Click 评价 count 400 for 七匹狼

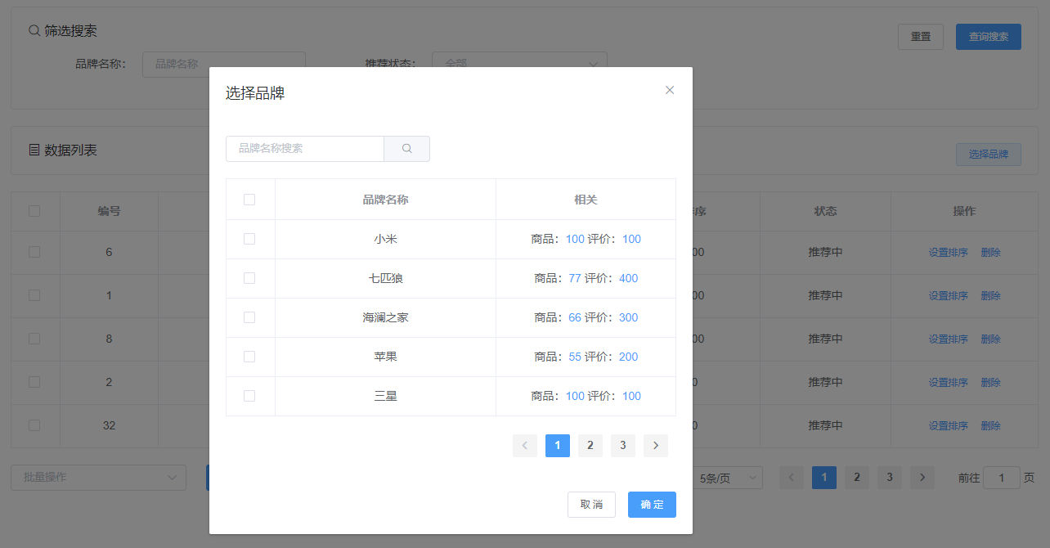(x=628, y=279)
